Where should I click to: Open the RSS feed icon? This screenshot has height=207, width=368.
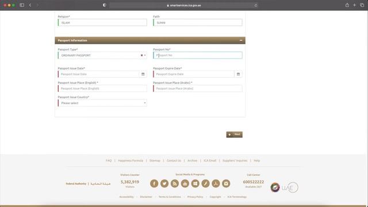point(175,183)
